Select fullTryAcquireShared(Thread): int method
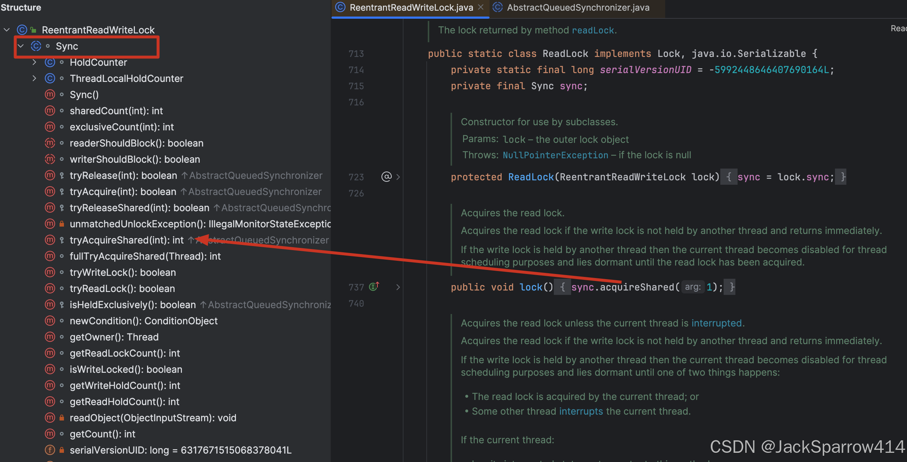The height and width of the screenshot is (462, 907). point(145,256)
